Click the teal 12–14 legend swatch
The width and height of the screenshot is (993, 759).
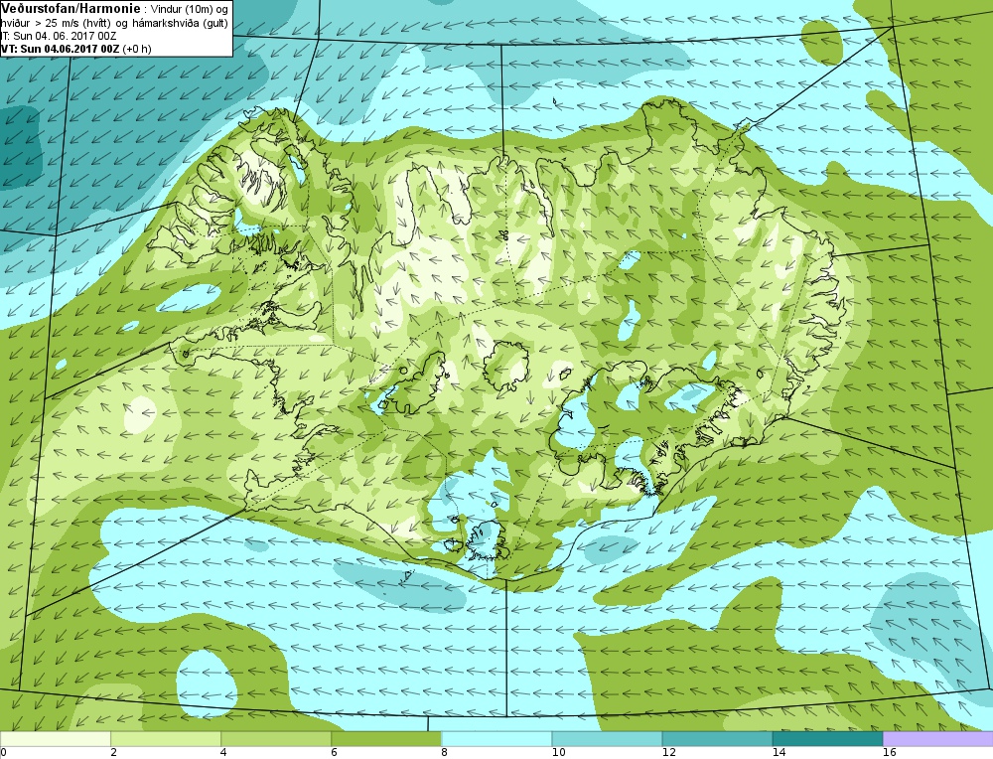point(717,739)
